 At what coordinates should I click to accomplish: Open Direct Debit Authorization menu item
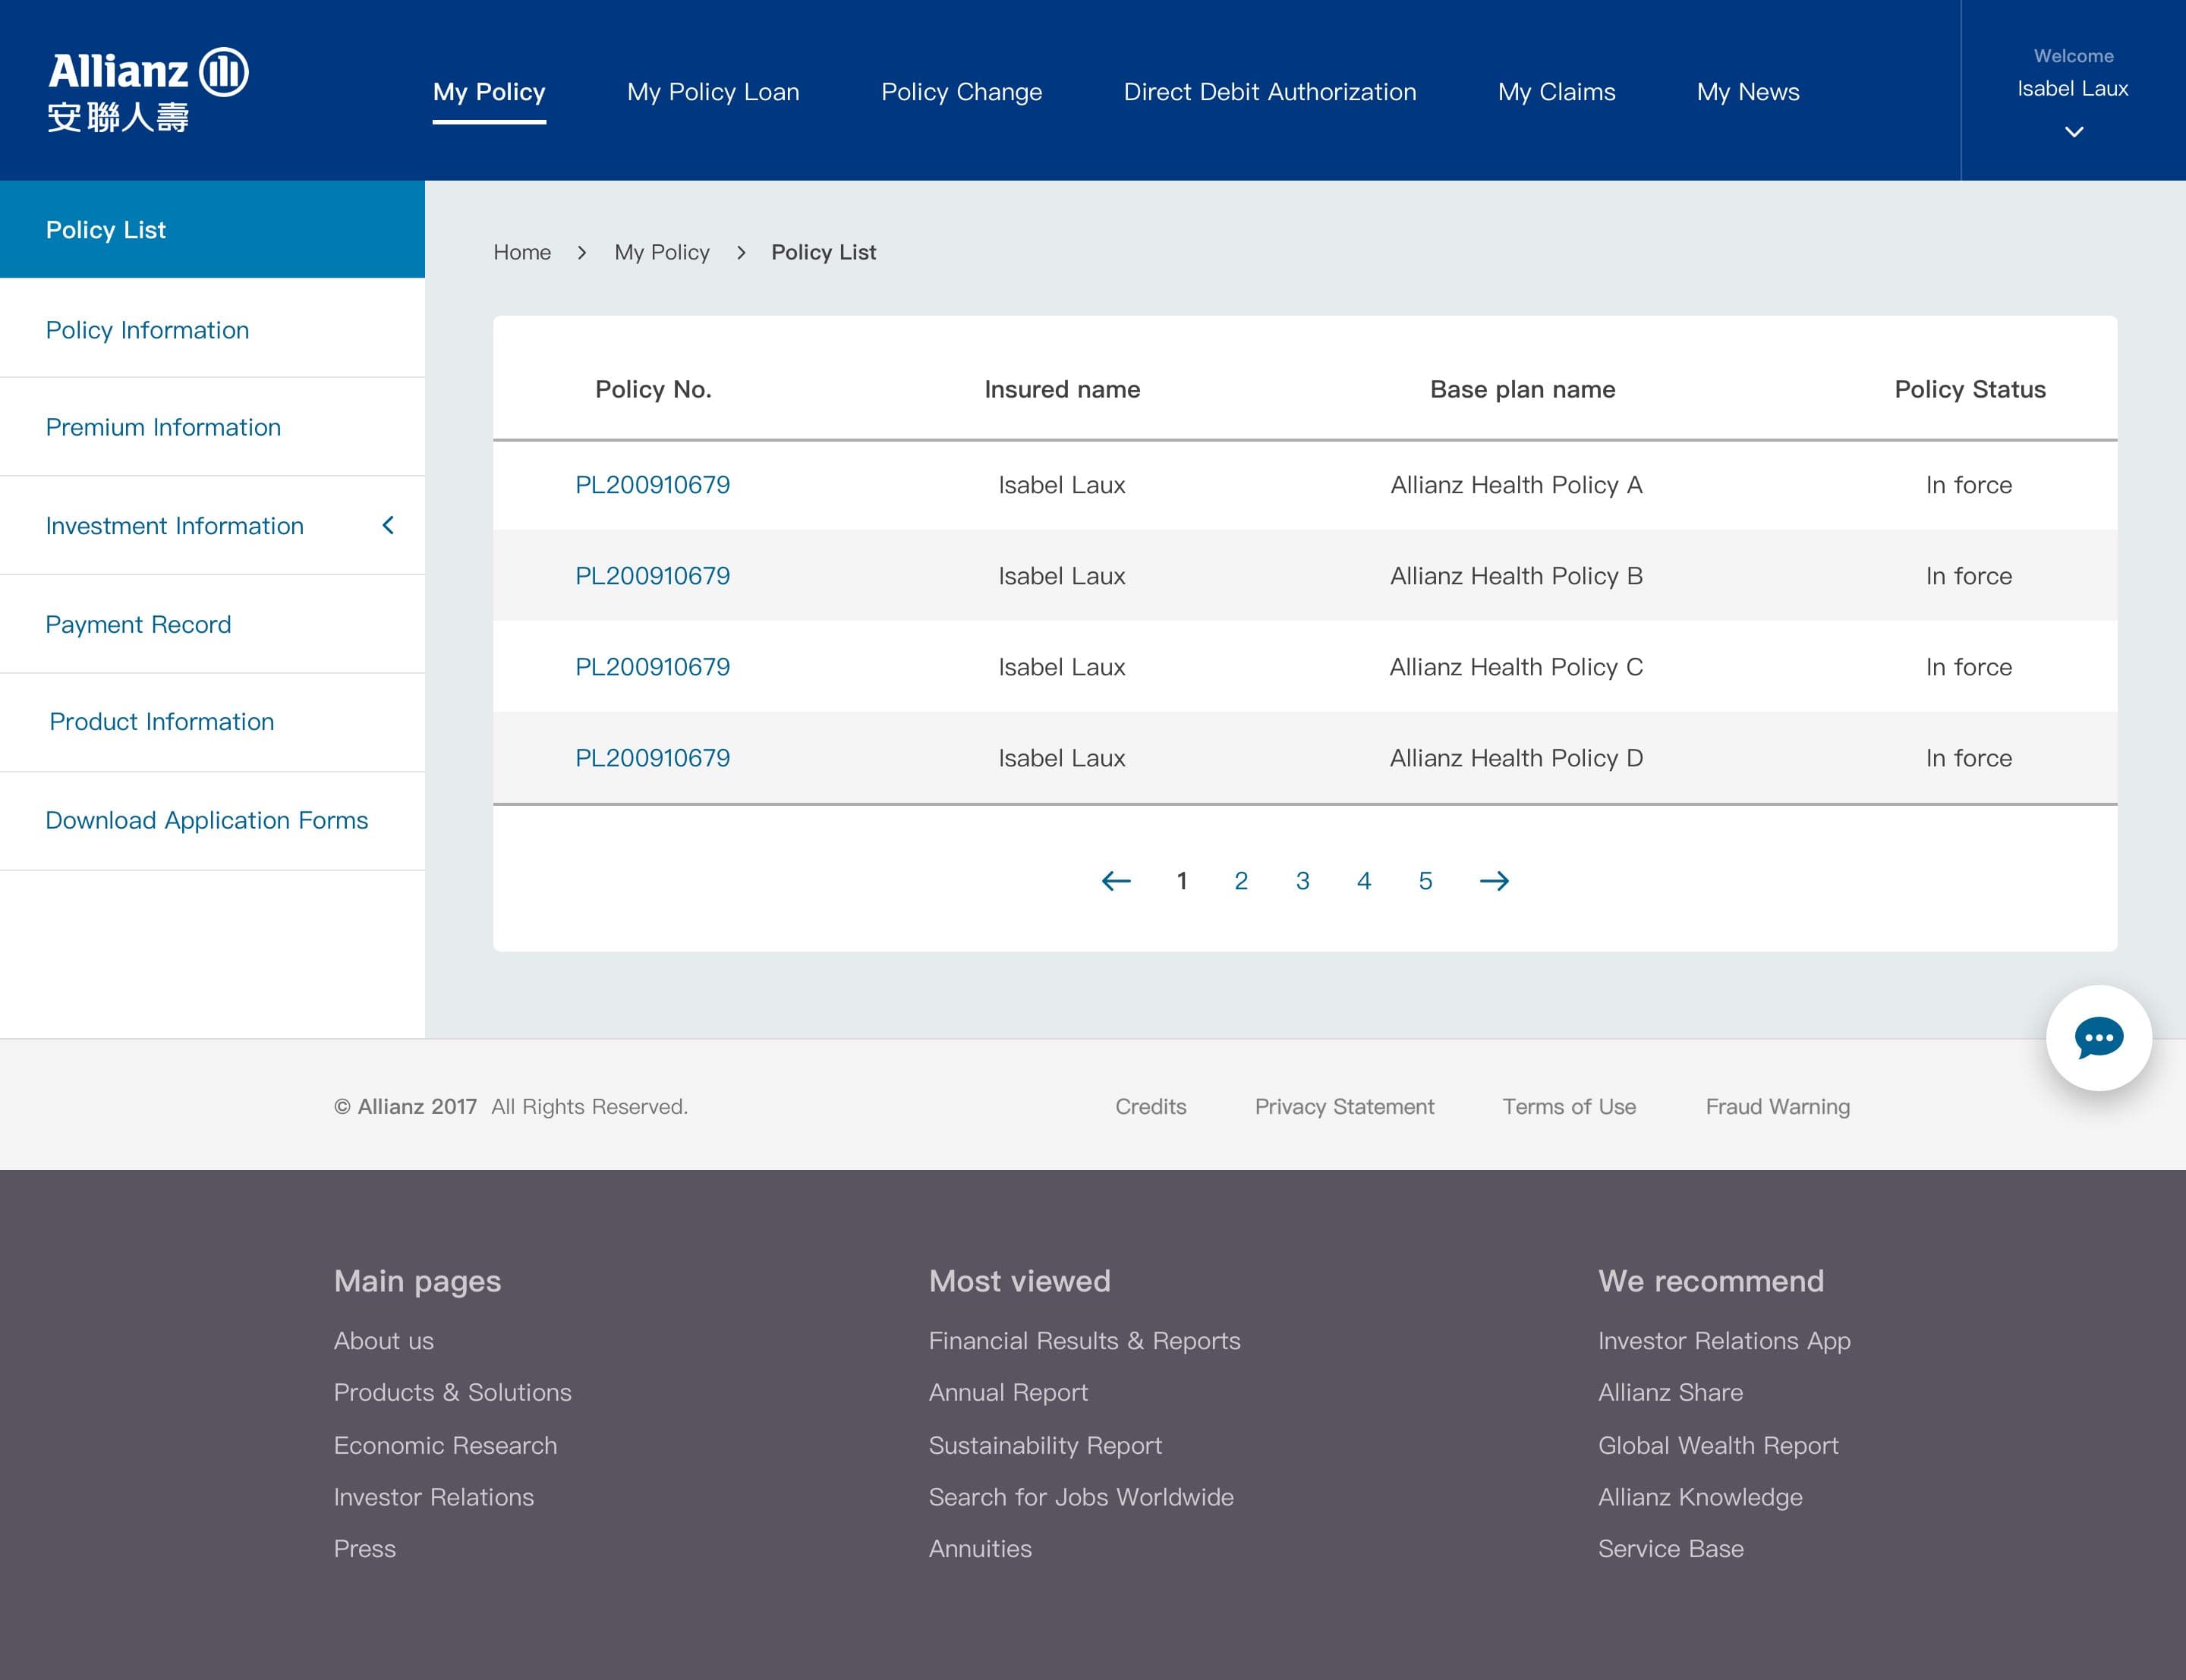(x=1269, y=92)
